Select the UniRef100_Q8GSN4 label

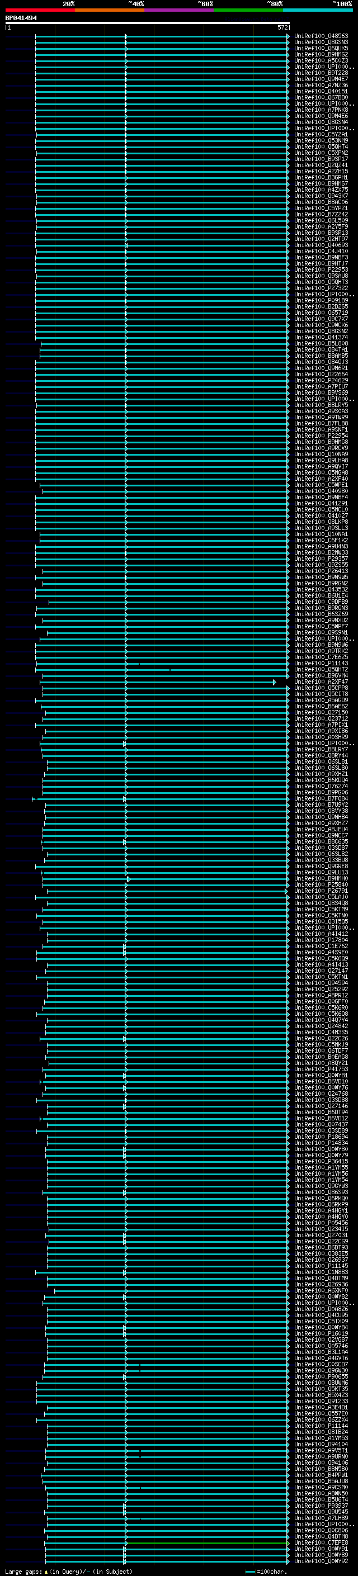(x=321, y=122)
